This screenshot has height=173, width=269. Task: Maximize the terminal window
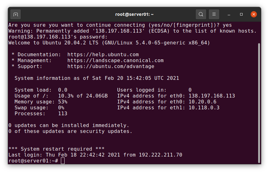click(241, 14)
